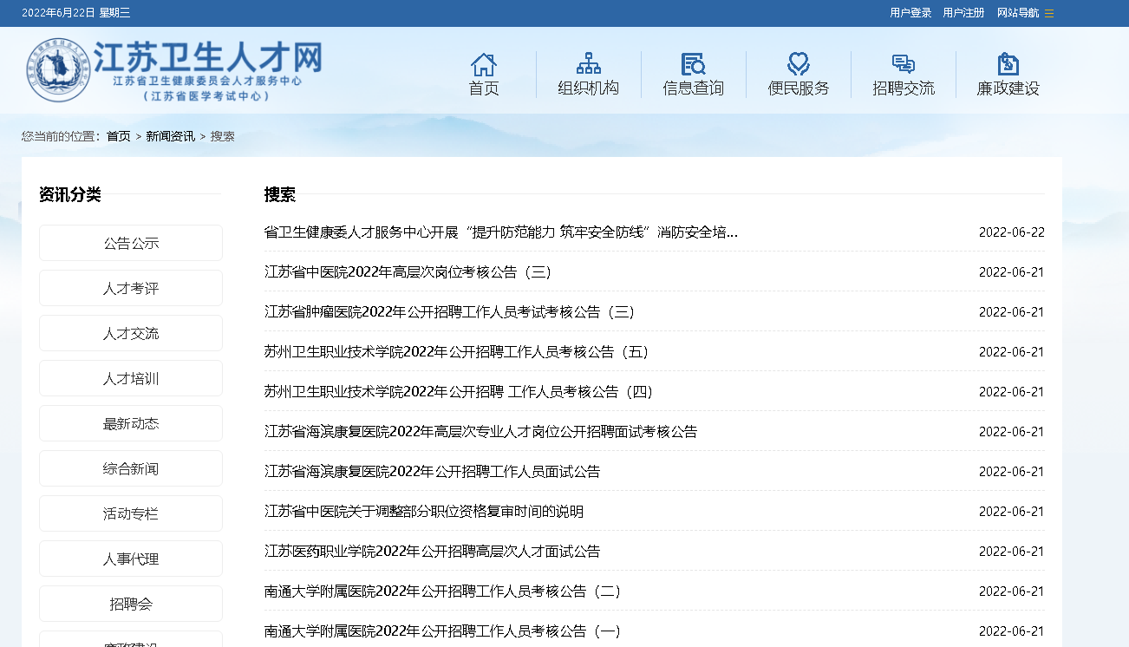Screen dimensions: 1129x647
Task: Open 海滨康复医院高层次专业人才面试考核公告
Action: [480, 432]
